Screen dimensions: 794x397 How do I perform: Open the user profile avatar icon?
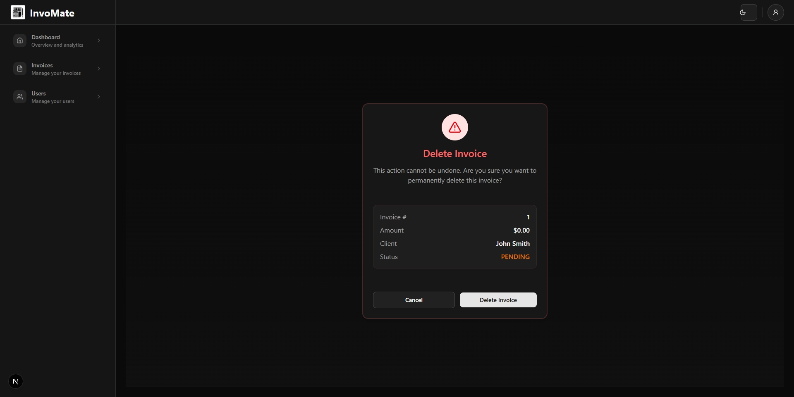pyautogui.click(x=775, y=12)
